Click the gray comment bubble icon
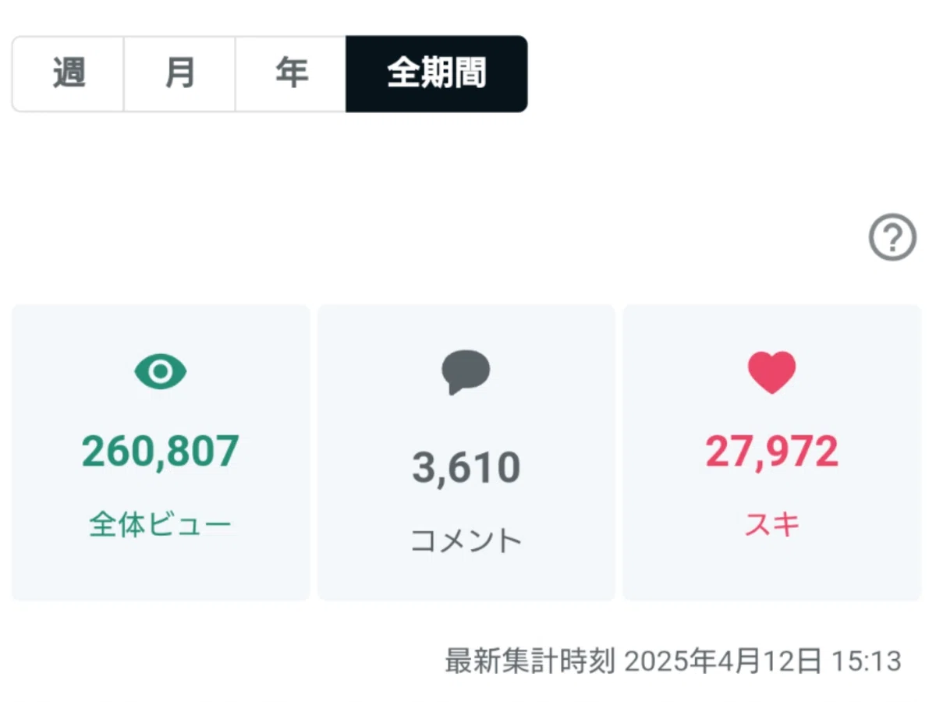This screenshot has width=936, height=702. coord(466,372)
